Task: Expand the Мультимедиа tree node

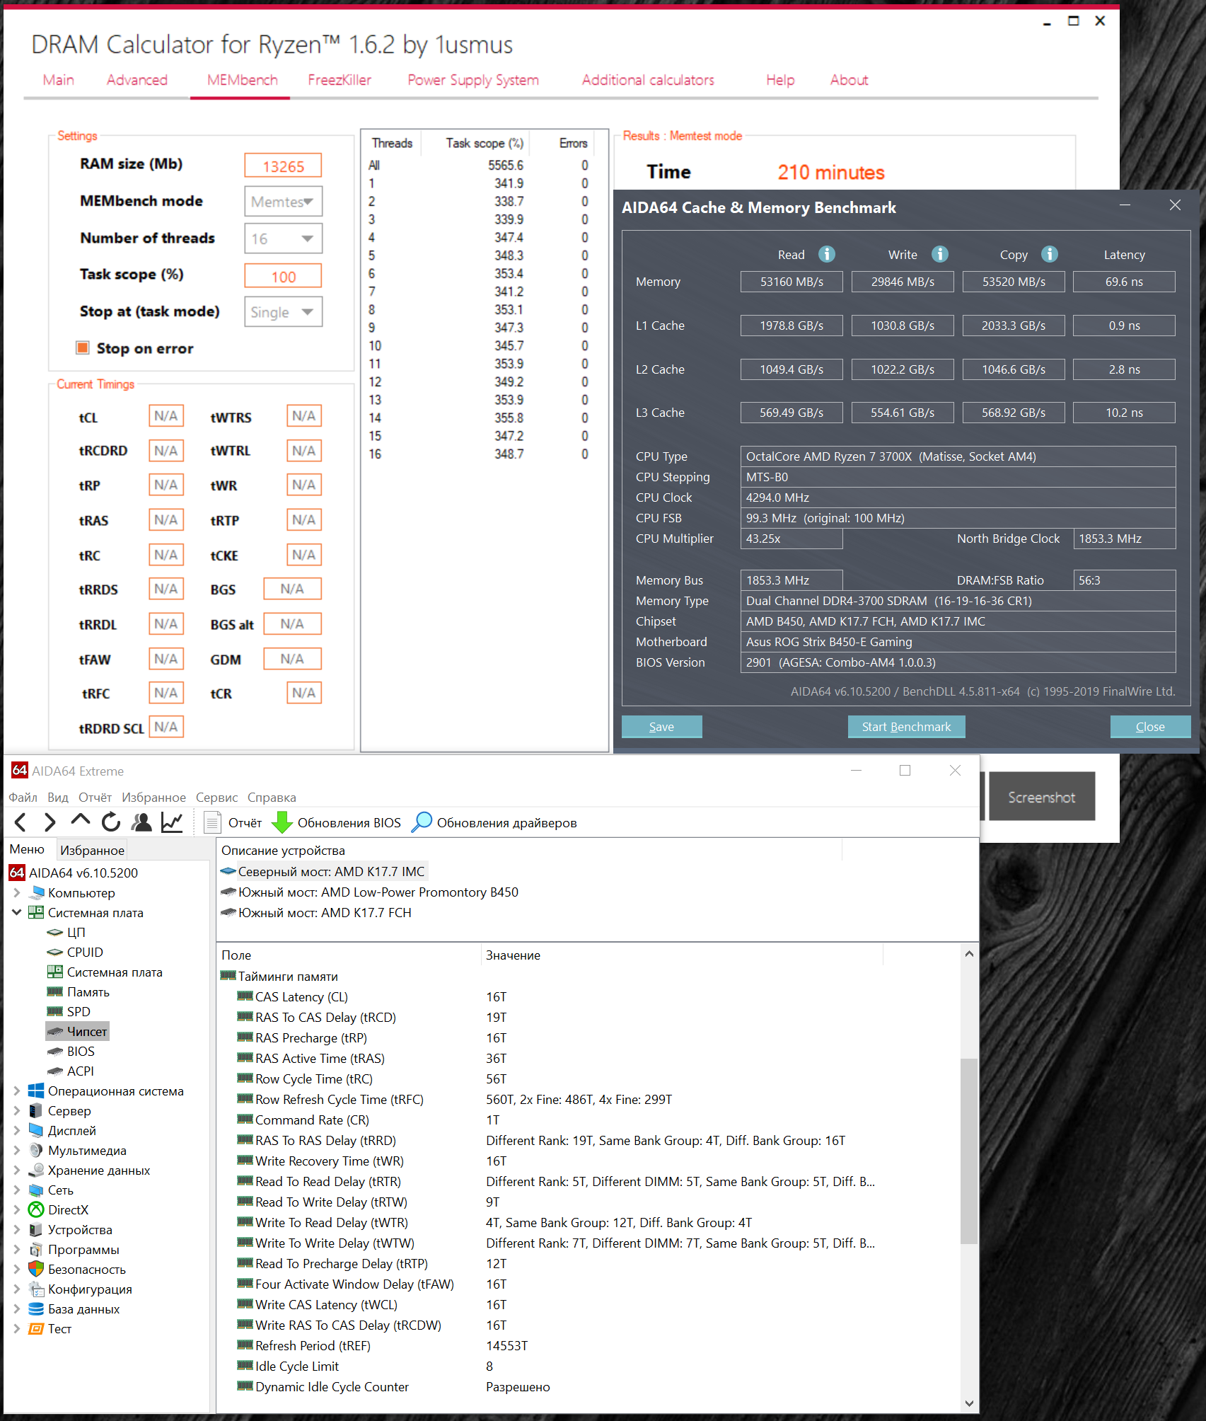Action: click(x=17, y=1151)
